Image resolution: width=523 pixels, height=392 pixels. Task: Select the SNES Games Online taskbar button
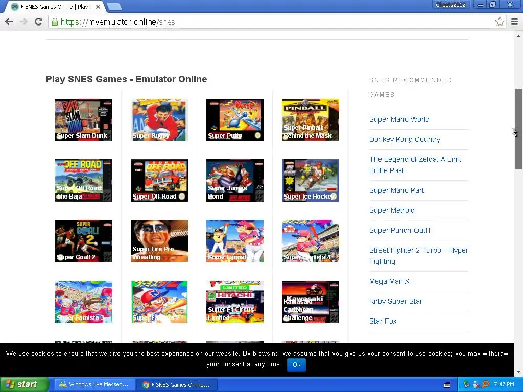tap(177, 385)
